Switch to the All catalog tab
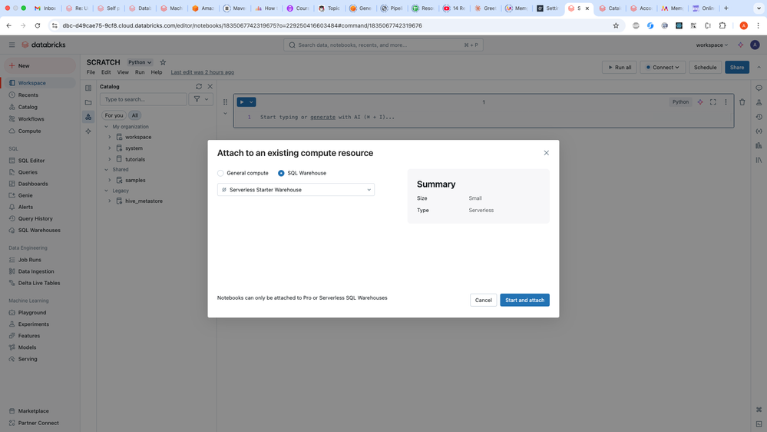This screenshot has width=767, height=432. (x=135, y=115)
